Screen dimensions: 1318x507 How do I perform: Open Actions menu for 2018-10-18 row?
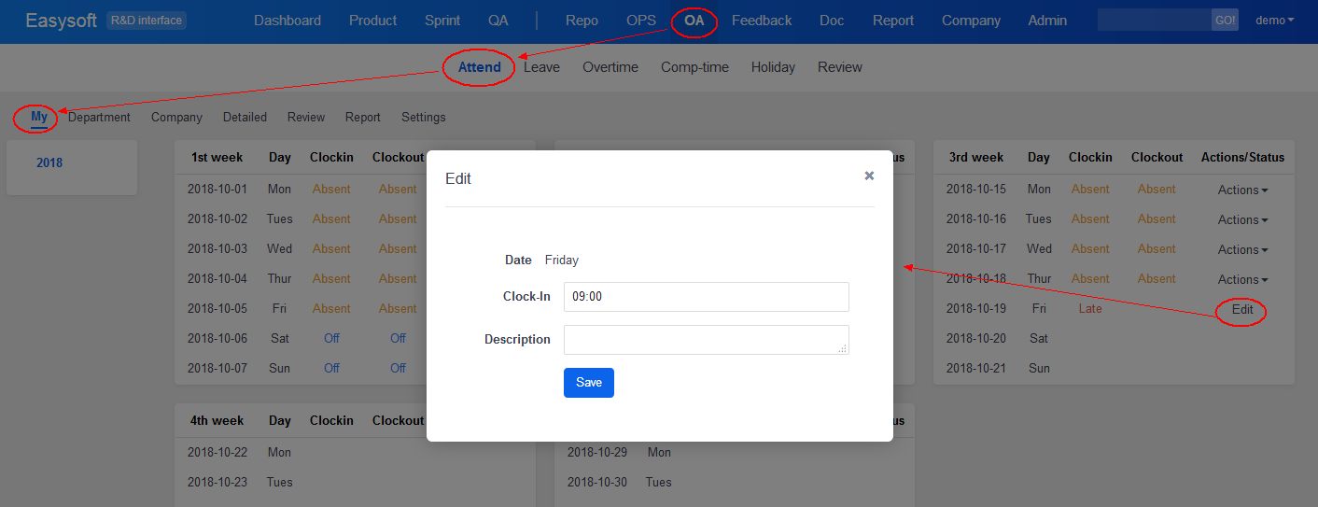pyautogui.click(x=1242, y=279)
